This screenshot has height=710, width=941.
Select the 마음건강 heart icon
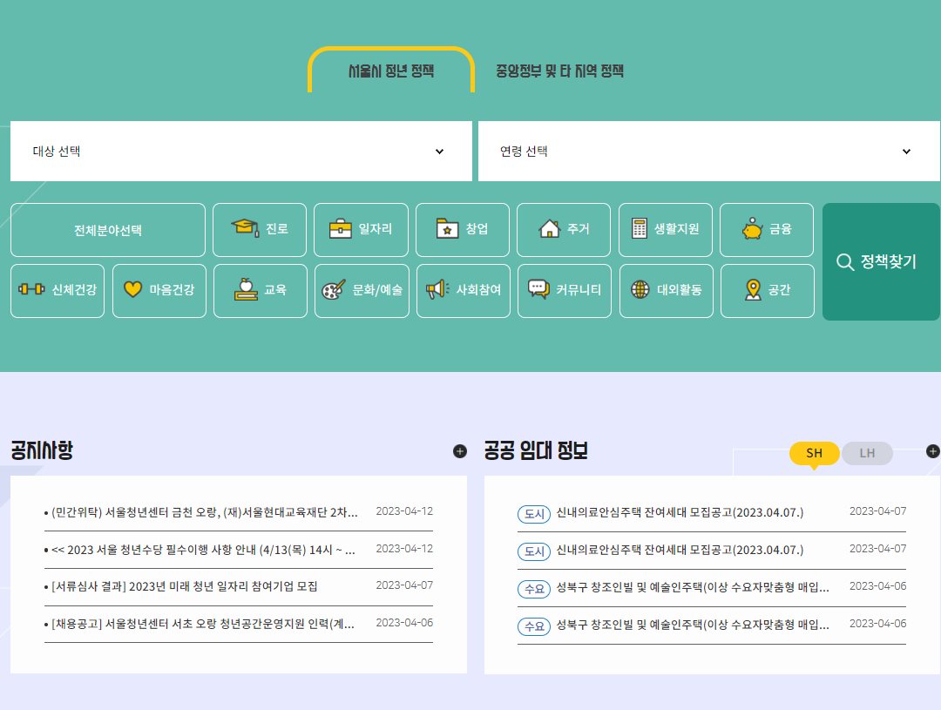pos(134,290)
